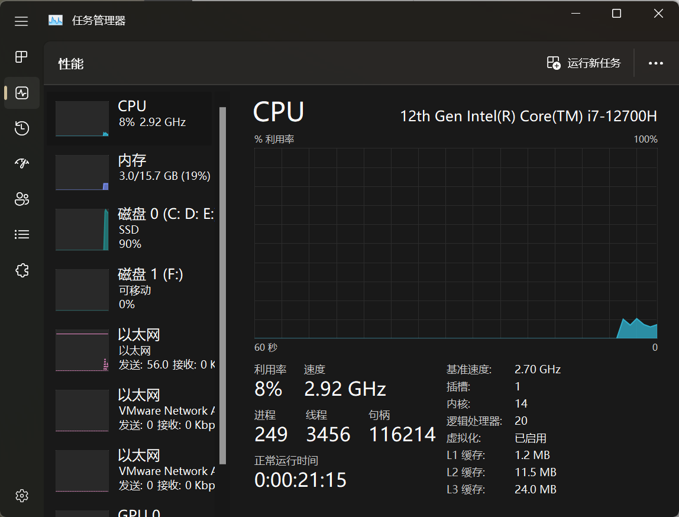Open the Users page icon
The width and height of the screenshot is (679, 517).
(22, 199)
